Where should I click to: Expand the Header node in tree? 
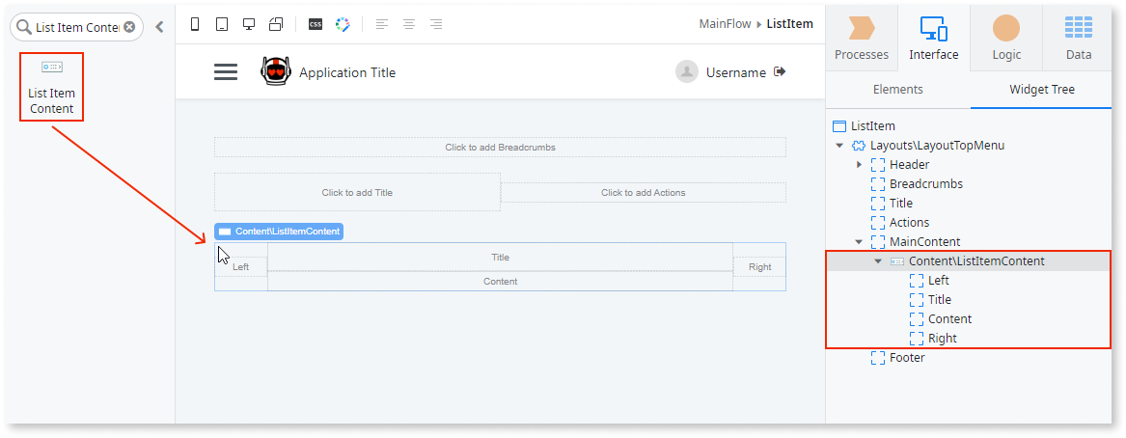860,165
